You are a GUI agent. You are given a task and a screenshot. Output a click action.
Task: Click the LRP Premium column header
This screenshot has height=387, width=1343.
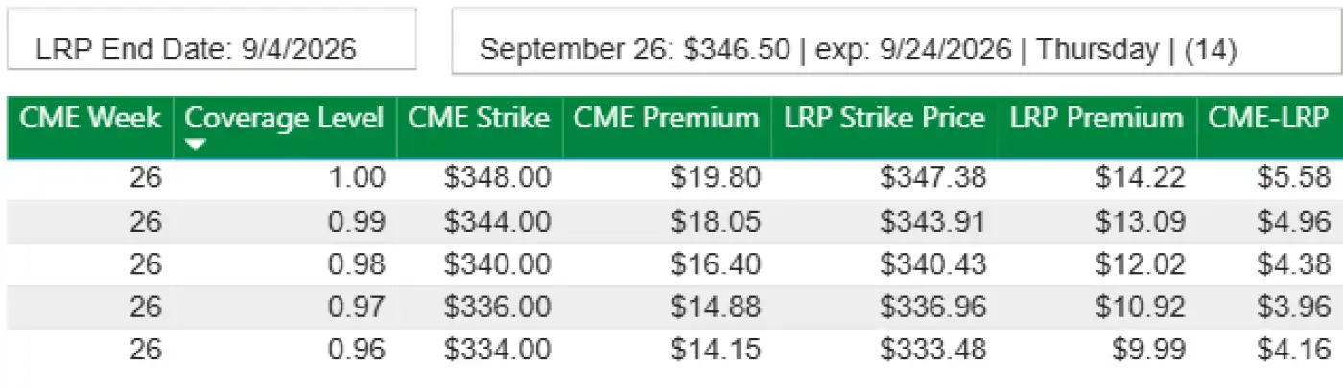pyautogui.click(x=1096, y=120)
